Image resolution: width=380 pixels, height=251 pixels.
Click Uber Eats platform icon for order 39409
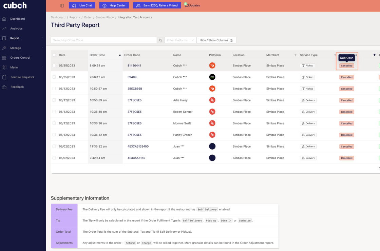click(x=212, y=77)
